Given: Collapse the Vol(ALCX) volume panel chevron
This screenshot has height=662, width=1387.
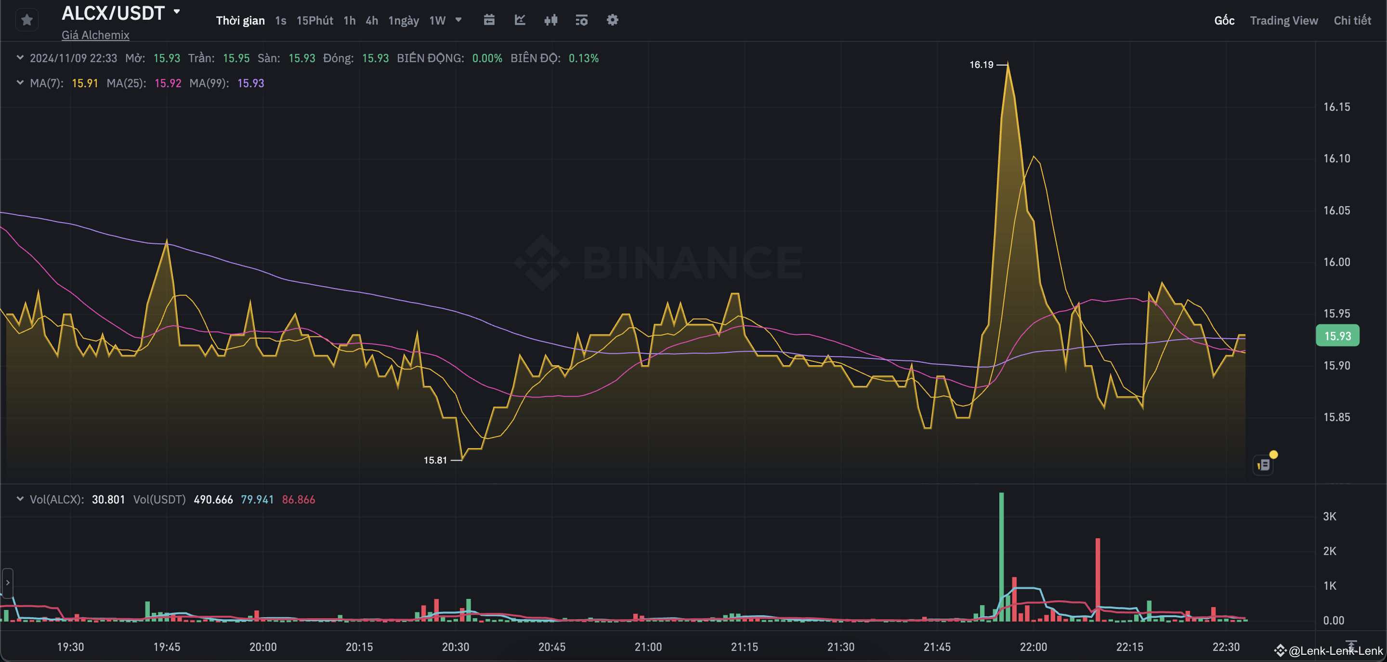Looking at the screenshot, I should tap(20, 499).
